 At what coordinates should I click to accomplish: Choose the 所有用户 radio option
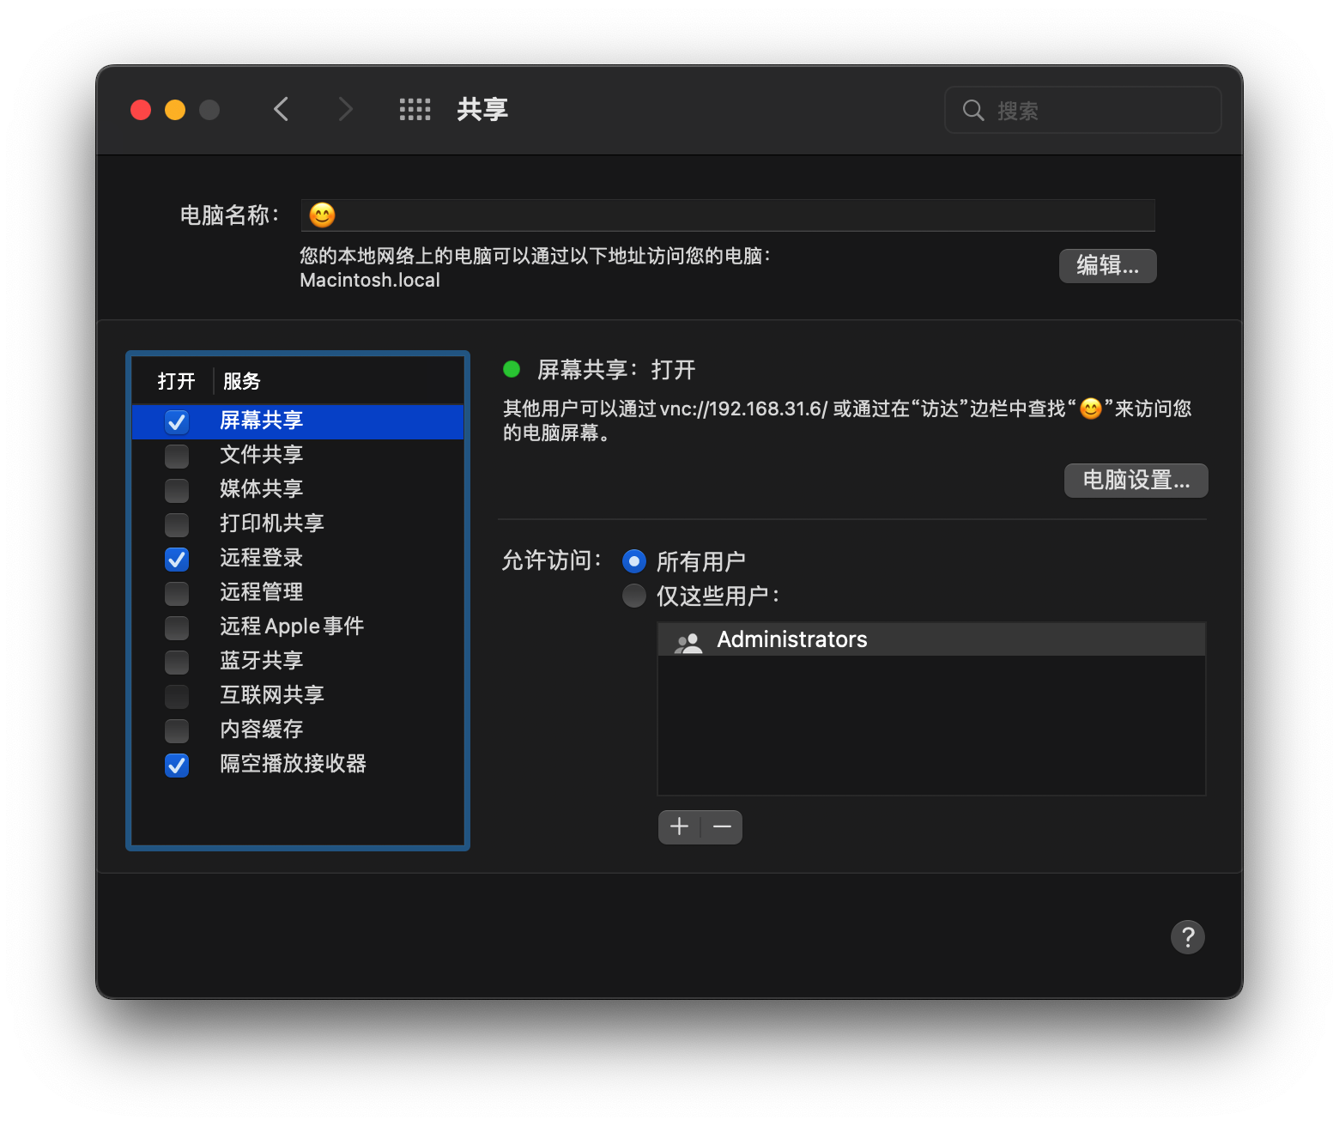(634, 561)
